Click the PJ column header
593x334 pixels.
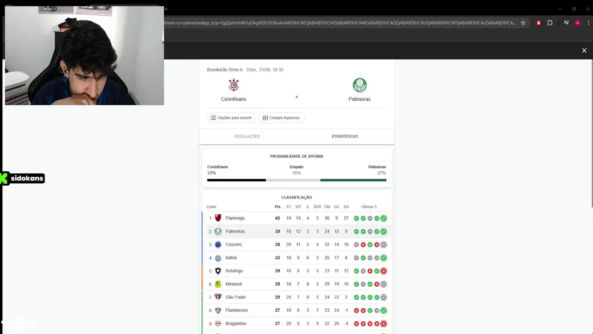289,207
